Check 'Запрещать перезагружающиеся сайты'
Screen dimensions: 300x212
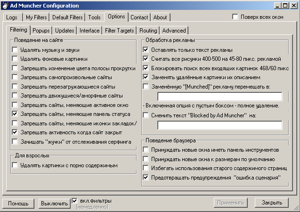click(x=15, y=87)
